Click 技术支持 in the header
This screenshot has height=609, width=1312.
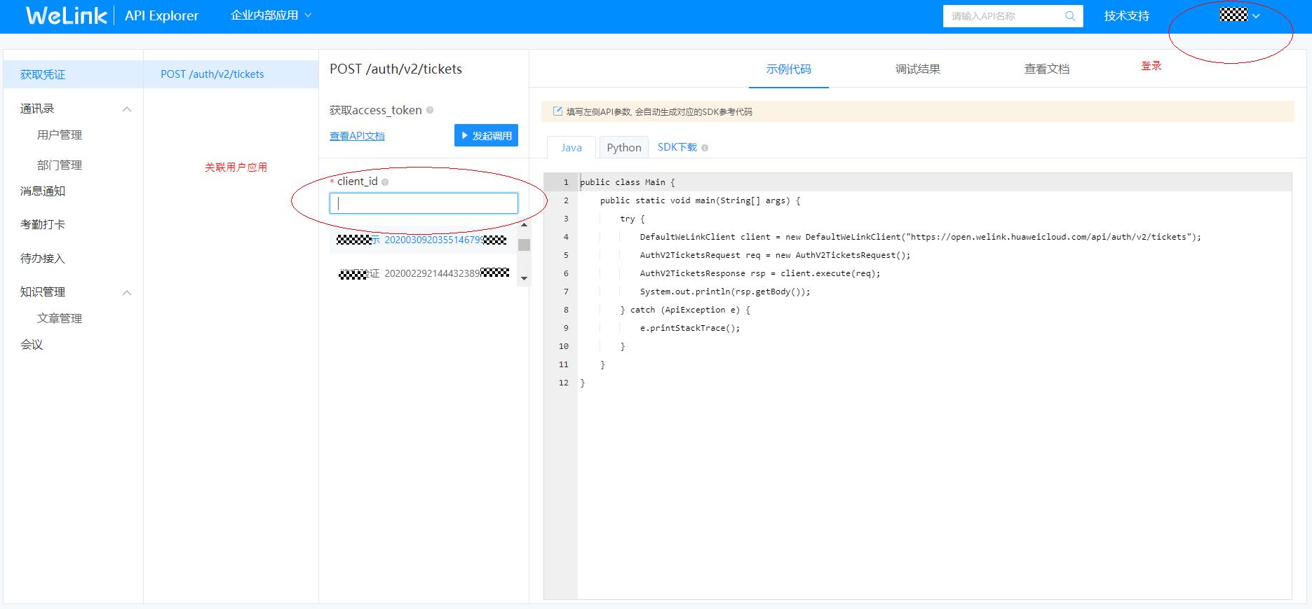(x=1127, y=16)
